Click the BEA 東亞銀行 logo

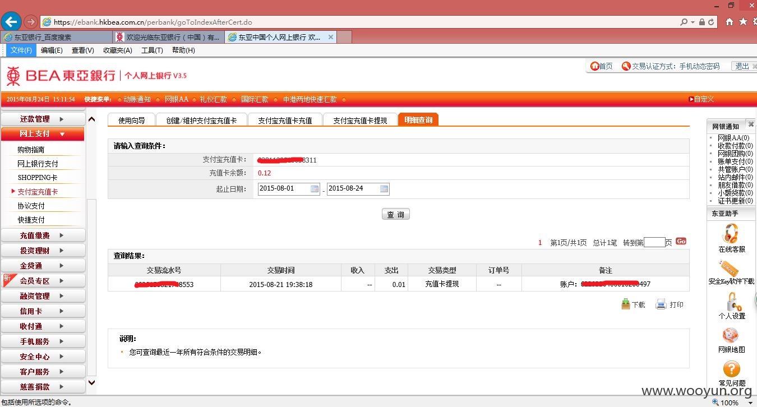61,76
